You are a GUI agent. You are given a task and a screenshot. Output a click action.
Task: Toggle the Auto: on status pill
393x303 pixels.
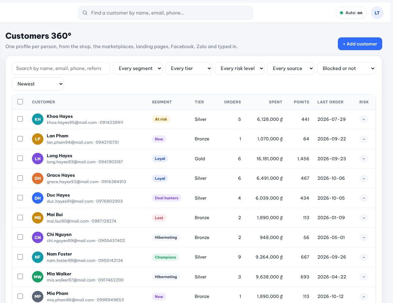point(351,13)
